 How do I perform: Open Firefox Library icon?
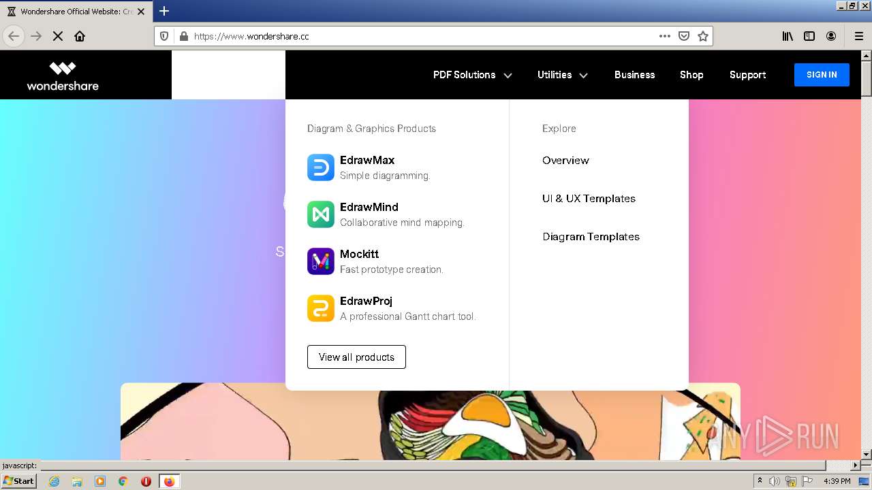pos(788,36)
